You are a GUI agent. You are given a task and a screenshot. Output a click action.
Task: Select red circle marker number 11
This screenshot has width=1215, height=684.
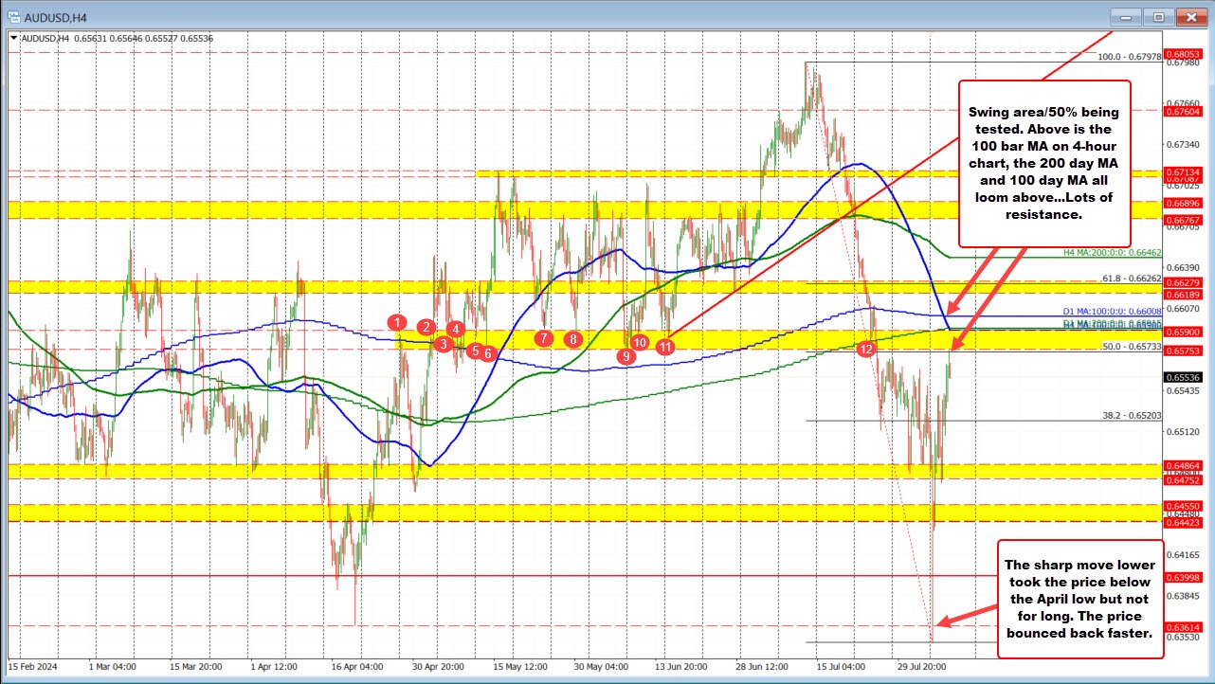point(666,347)
